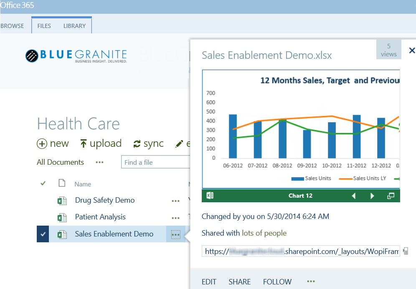Open the LIBRARY ribbon tab

click(74, 26)
